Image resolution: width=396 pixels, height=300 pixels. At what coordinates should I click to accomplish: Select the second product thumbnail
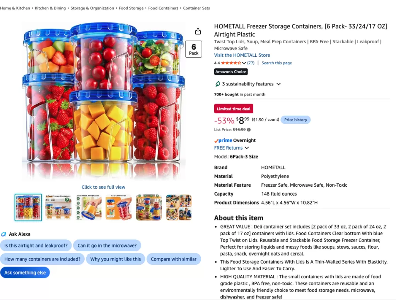click(x=58, y=207)
